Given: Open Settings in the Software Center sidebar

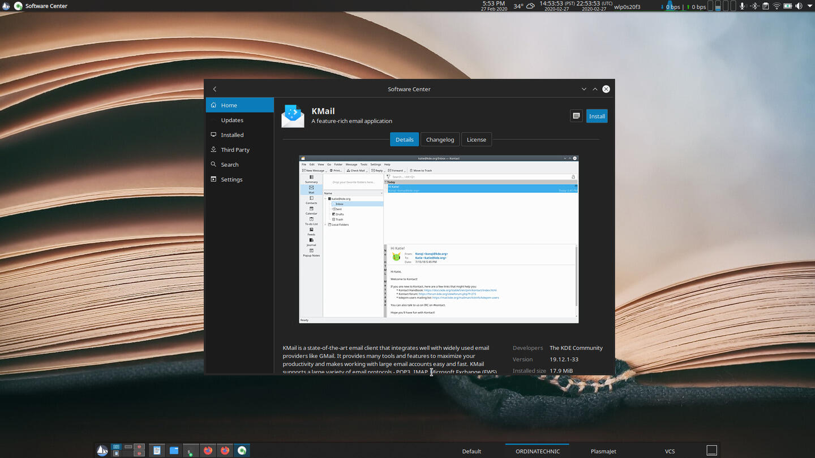Looking at the screenshot, I should pos(240,179).
